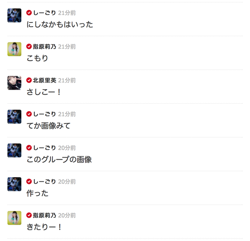Open しーごり avatar beside にしなかもはいった
The width and height of the screenshot is (250, 241).
click(14, 15)
